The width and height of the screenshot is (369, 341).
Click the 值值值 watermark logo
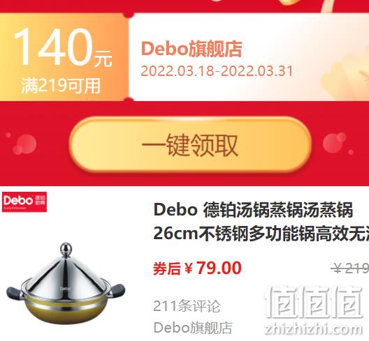point(314,302)
